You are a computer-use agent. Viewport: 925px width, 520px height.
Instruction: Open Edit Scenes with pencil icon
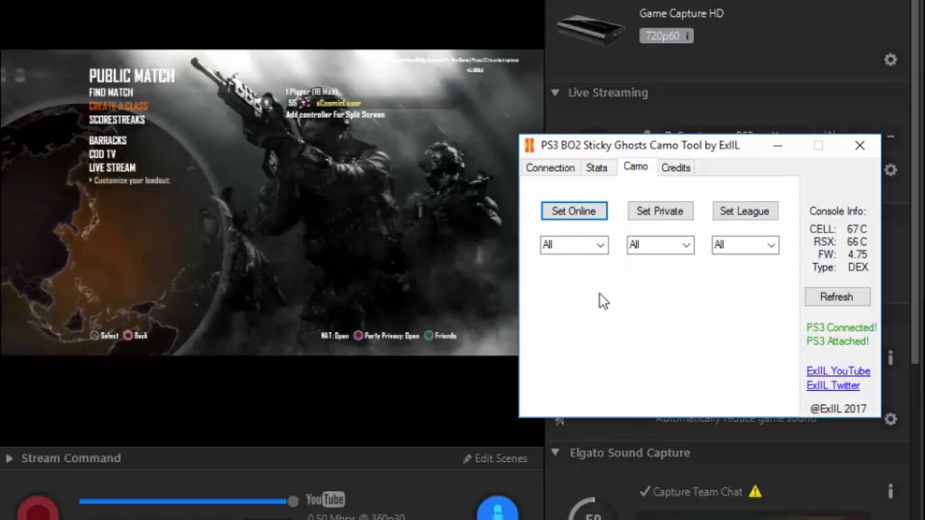(496, 459)
